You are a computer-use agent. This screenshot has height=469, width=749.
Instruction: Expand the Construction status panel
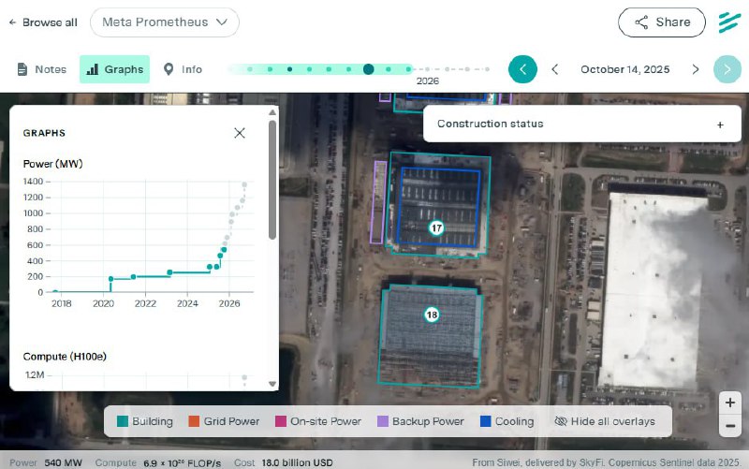720,125
